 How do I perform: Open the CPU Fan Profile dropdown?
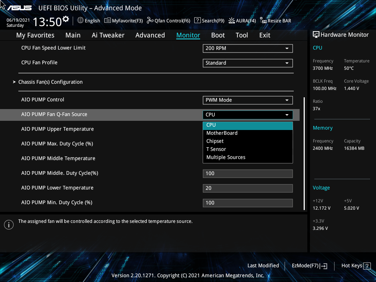click(247, 63)
